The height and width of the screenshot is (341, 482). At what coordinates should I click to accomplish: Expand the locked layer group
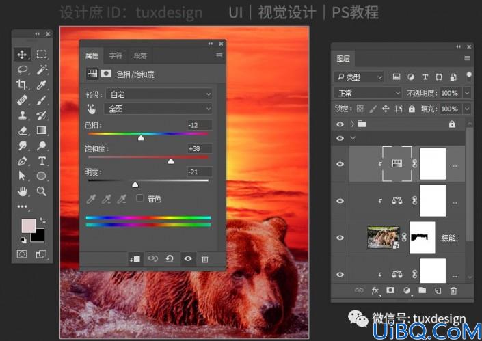click(353, 124)
